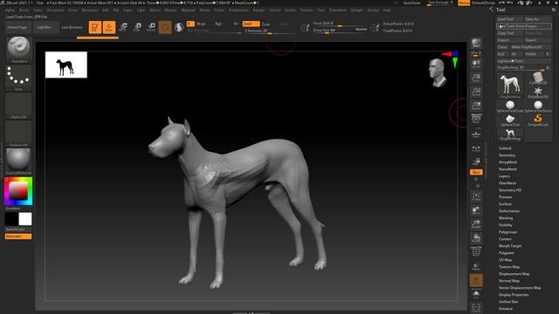
Task: Select the Cylinder3D tool thumbnail
Action: [x=538, y=78]
